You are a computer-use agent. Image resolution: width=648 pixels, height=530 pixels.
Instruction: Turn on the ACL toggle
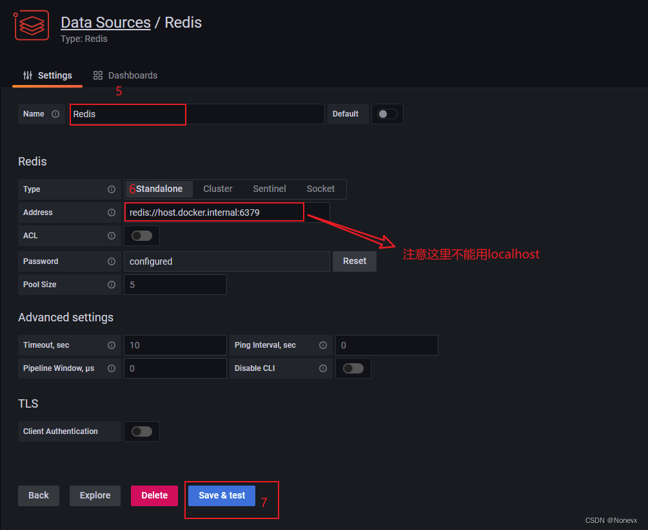point(141,236)
